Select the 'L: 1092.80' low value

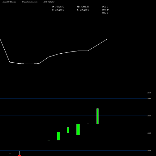click(83, 10)
